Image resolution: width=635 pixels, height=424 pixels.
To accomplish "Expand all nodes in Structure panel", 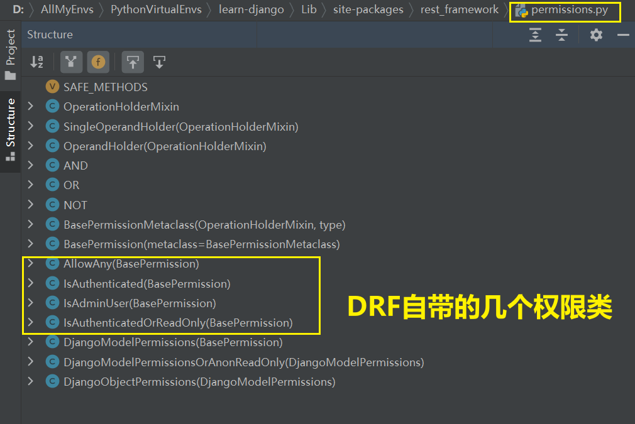I will click(536, 35).
